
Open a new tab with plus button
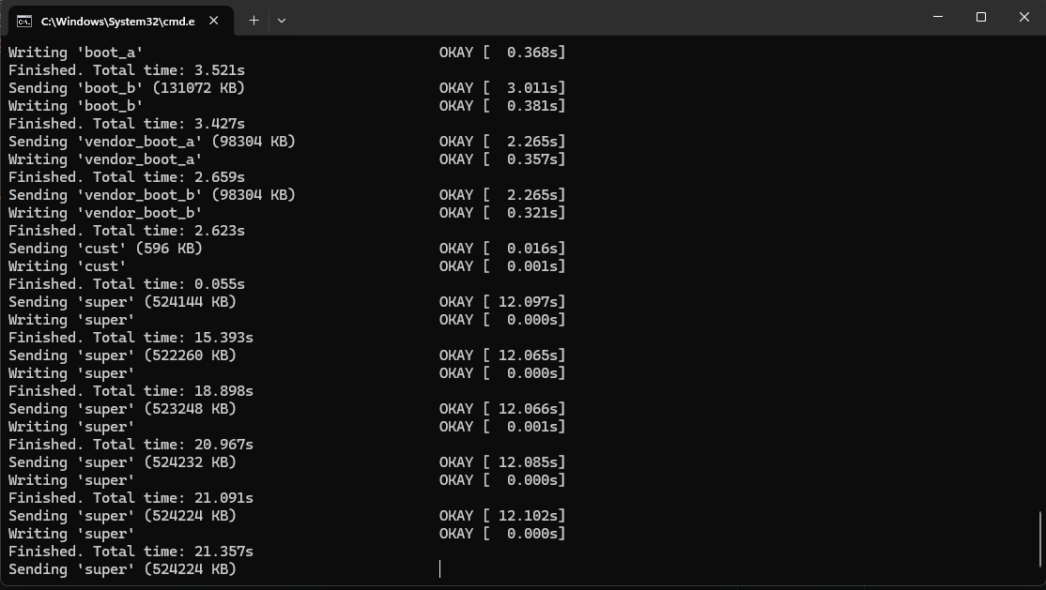(254, 20)
